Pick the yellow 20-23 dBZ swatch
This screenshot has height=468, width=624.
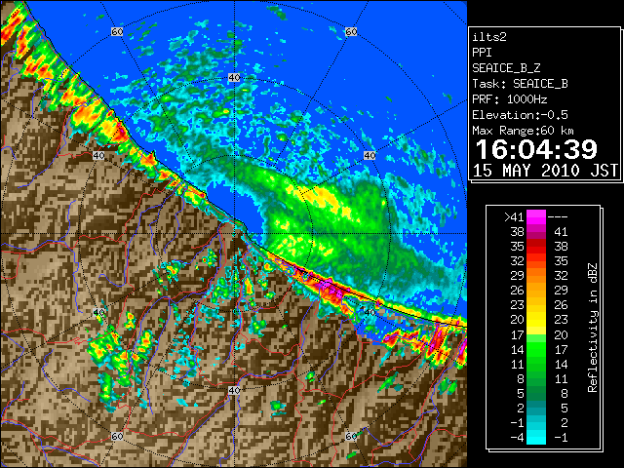point(536,320)
